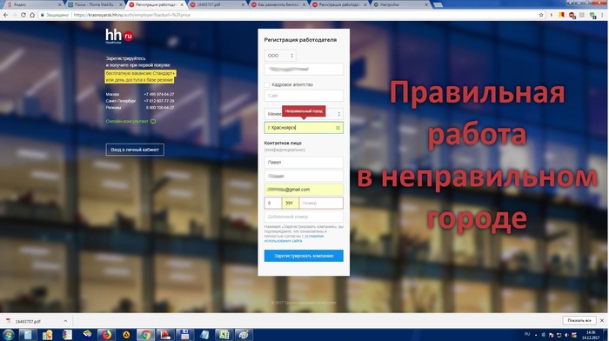
Task: Open the floppy disk app in taskbar
Action: pyautogui.click(x=184, y=334)
